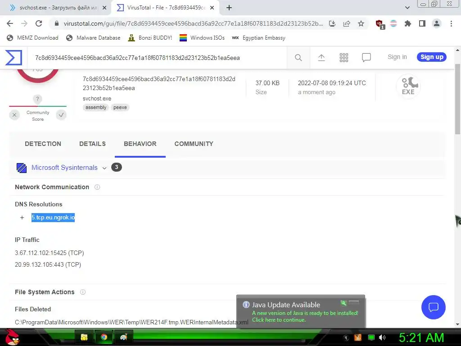Open the Egyptian Embassy bookmark
Screen dimensions: 461x346
click(x=259, y=38)
